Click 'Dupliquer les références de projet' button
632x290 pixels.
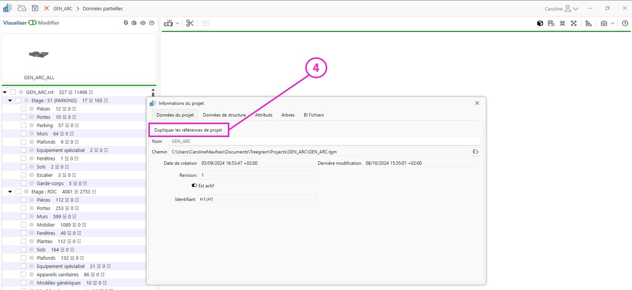tap(188, 130)
